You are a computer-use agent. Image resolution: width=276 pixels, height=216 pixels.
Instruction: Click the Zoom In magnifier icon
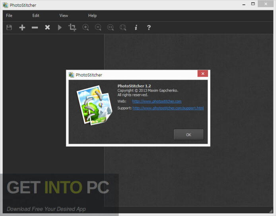tap(86, 27)
